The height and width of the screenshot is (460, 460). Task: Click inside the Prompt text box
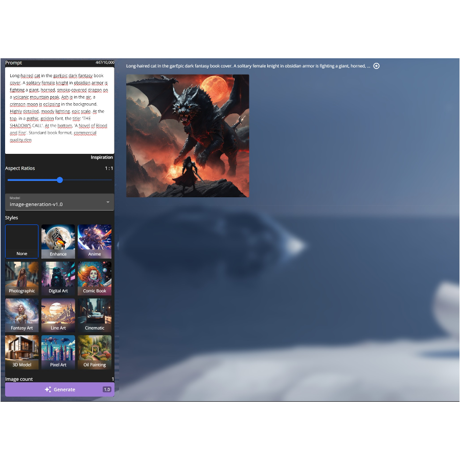pos(59,110)
